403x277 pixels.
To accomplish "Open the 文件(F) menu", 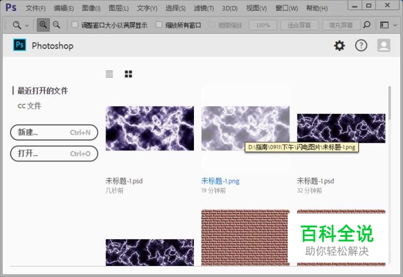I will coord(36,8).
